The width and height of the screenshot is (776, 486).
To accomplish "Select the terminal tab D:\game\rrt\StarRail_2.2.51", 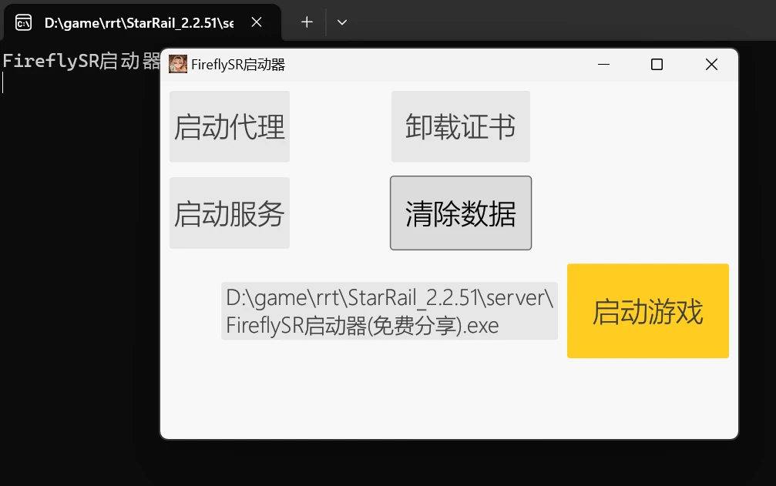I will [143, 23].
